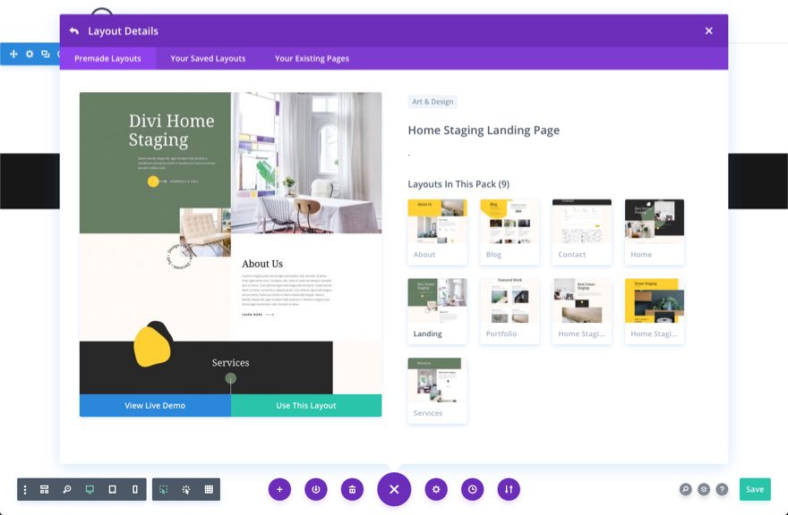Image resolution: width=788 pixels, height=515 pixels.
Task: Click the Use This Layout button
Action: pyautogui.click(x=306, y=405)
